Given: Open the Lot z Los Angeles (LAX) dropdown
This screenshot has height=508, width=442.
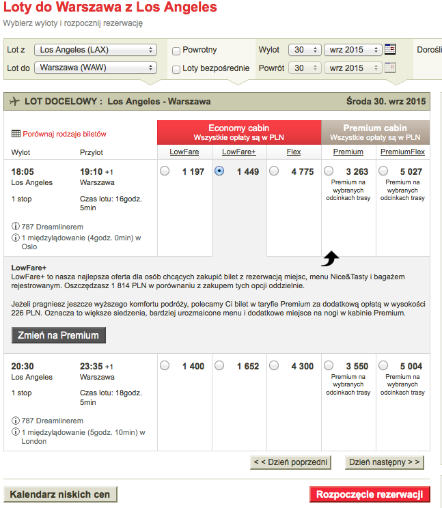Looking at the screenshot, I should tap(96, 50).
